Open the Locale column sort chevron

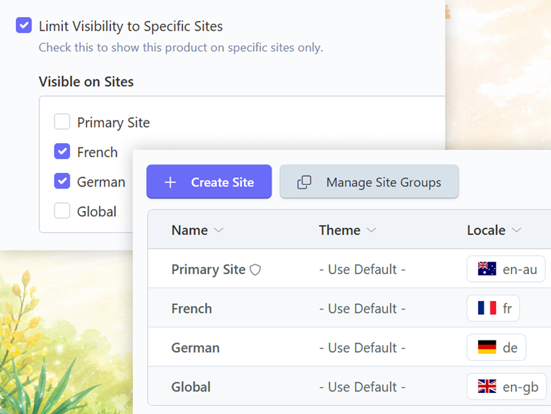[516, 231]
